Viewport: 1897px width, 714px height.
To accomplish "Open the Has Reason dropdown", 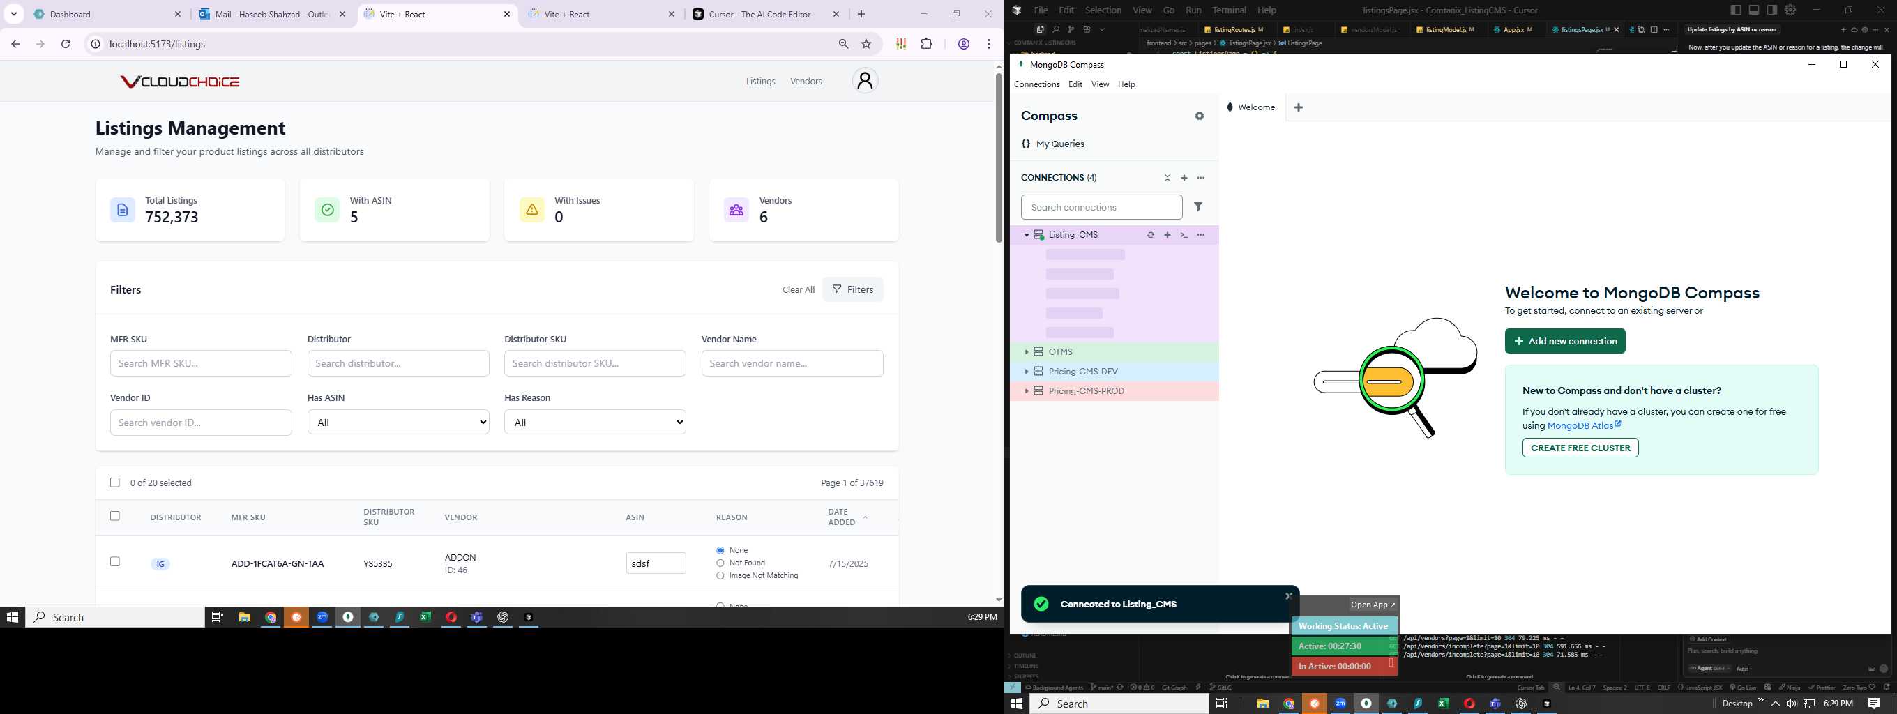I will [x=595, y=422].
